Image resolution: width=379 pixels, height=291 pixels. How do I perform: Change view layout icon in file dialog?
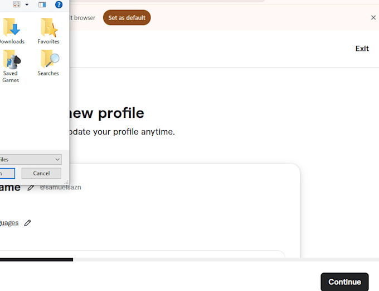point(17,4)
